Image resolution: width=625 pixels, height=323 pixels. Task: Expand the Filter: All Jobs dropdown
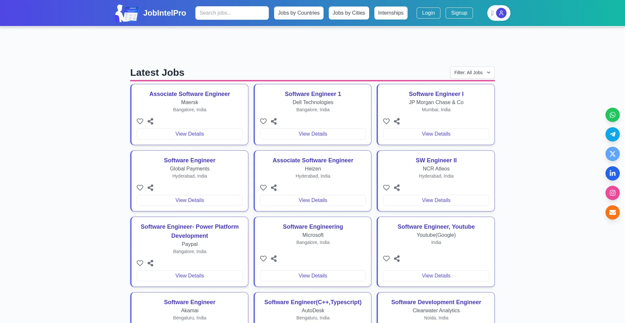pyautogui.click(x=472, y=73)
